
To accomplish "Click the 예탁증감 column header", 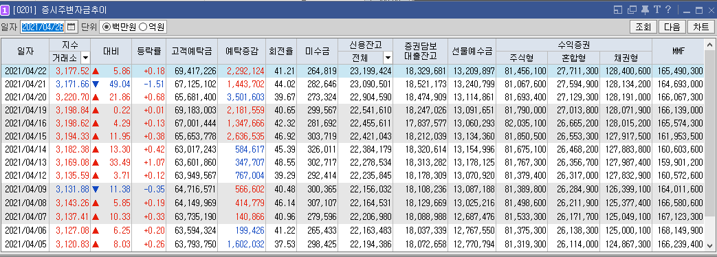I will tap(243, 52).
